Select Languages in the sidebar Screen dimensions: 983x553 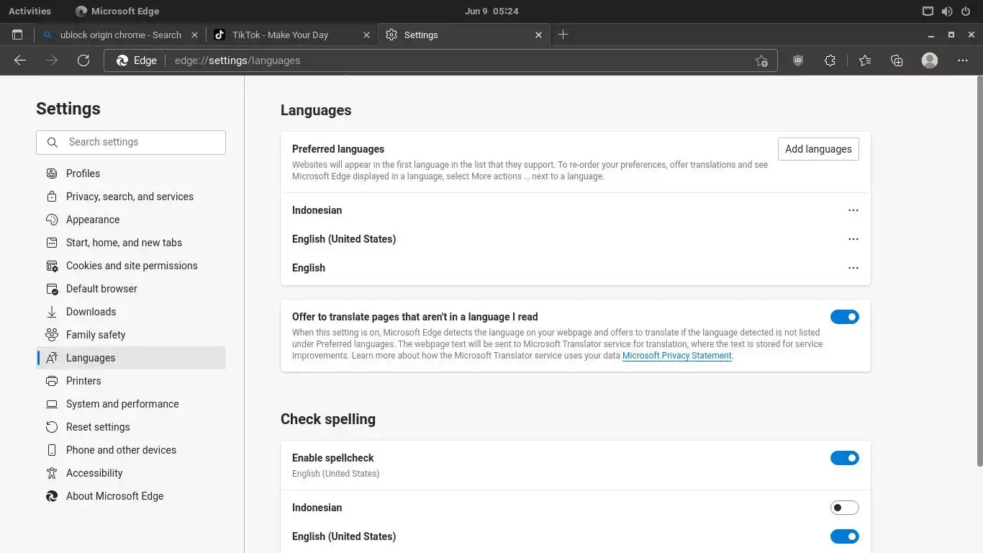click(x=131, y=358)
